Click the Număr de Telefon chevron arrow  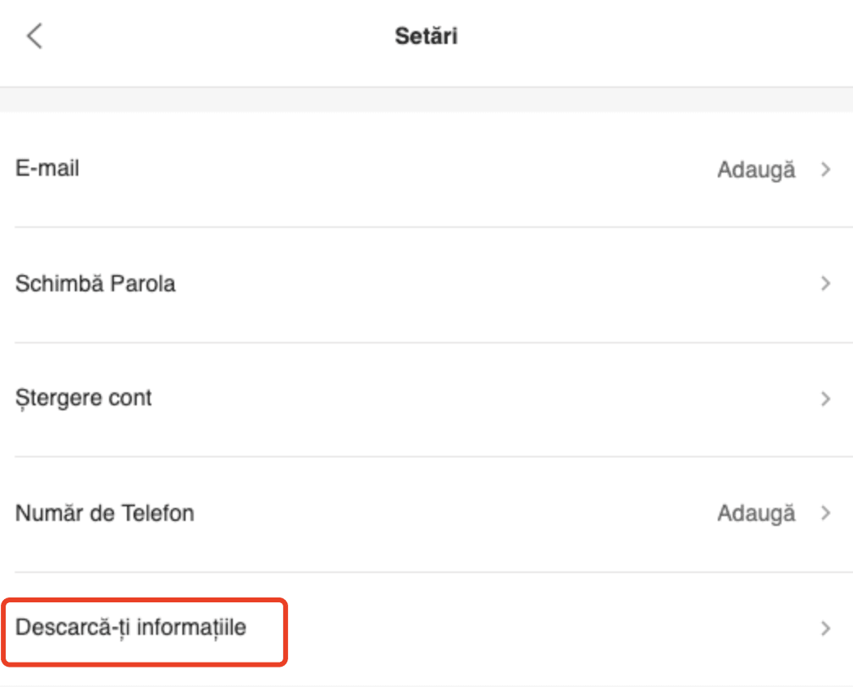click(x=826, y=514)
